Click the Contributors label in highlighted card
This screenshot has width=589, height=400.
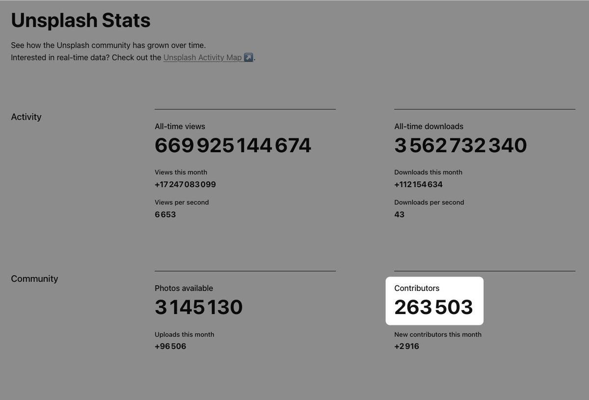click(x=417, y=288)
